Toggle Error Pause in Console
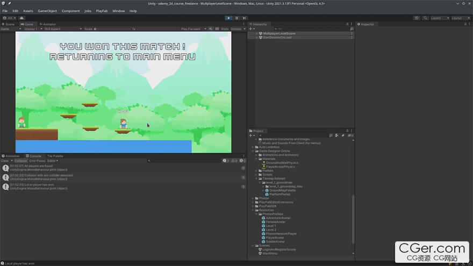Image resolution: width=473 pixels, height=266 pixels. (x=37, y=161)
